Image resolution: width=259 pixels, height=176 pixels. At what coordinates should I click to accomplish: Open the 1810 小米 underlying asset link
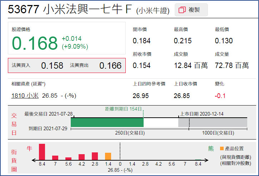(25, 96)
